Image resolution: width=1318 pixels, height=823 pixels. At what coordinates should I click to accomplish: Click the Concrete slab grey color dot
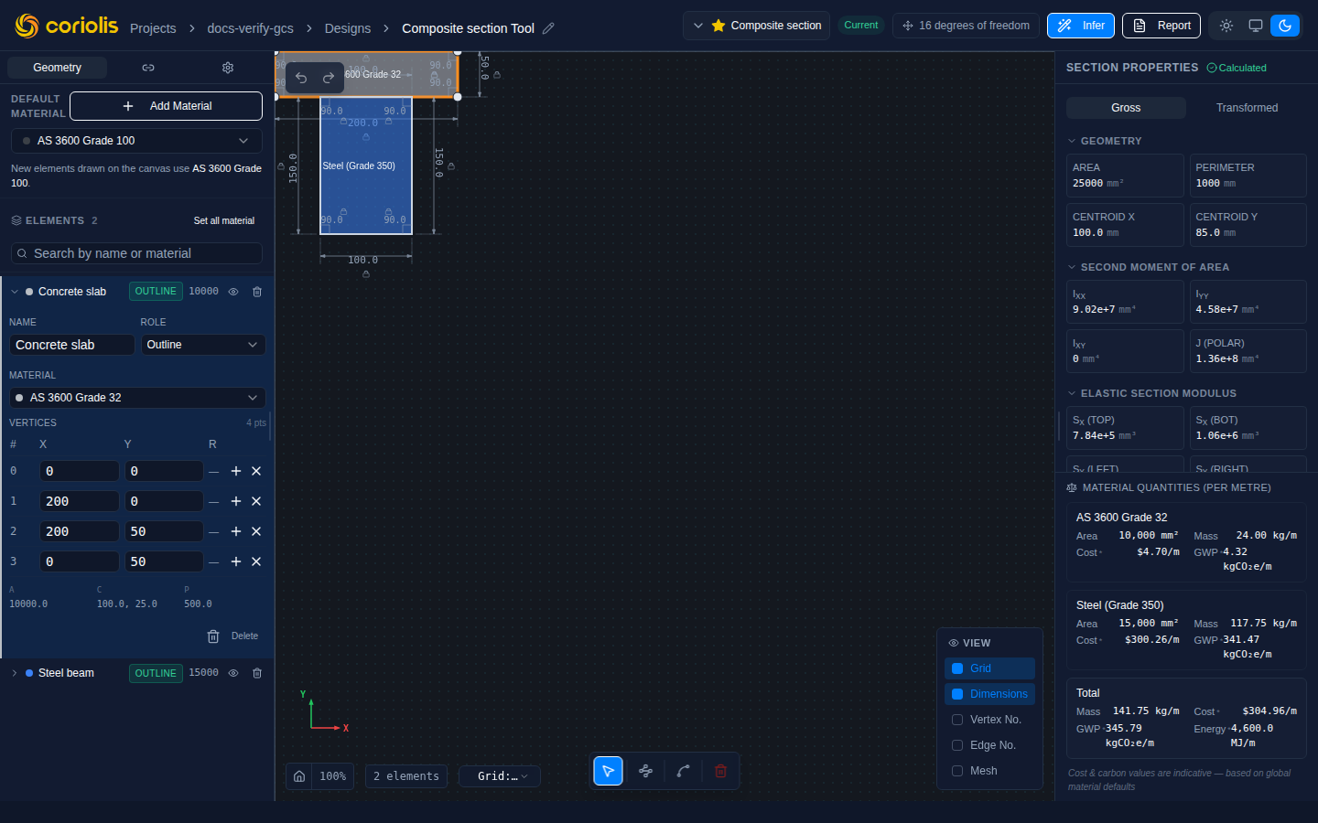tap(29, 292)
